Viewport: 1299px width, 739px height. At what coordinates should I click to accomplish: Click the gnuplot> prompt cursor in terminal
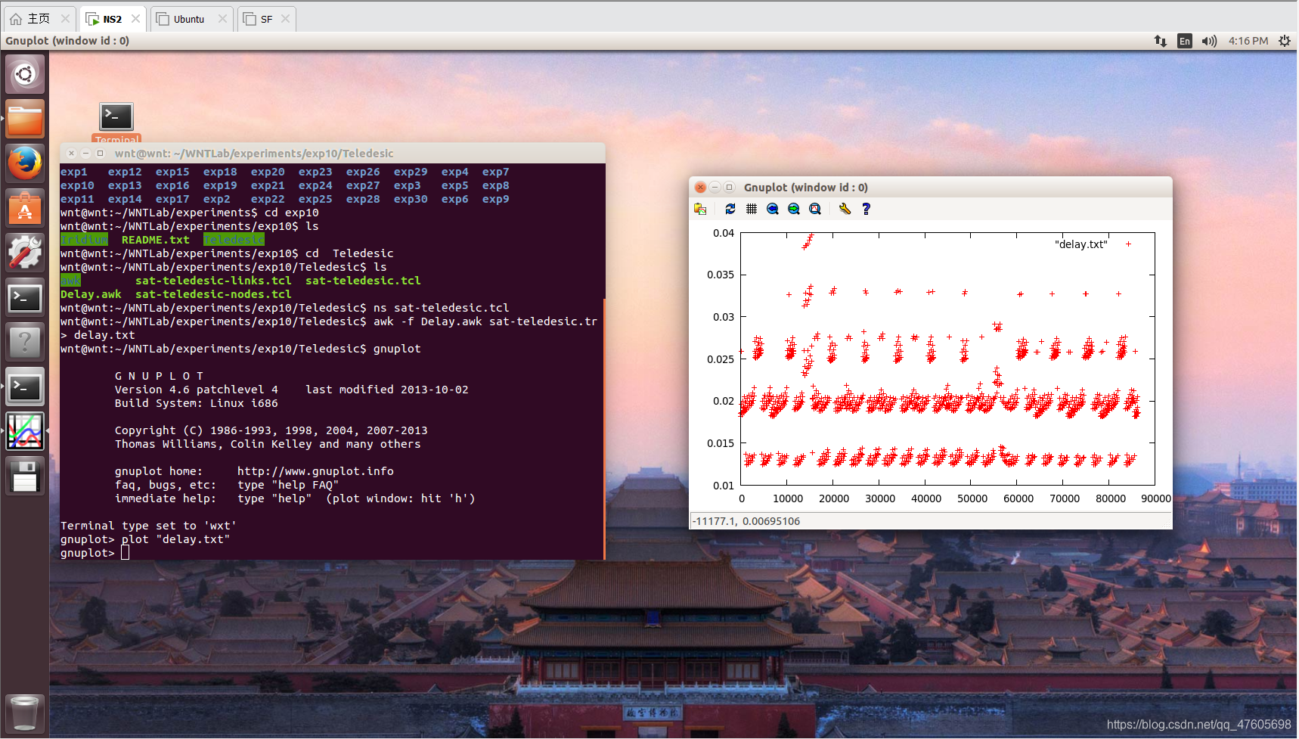tap(126, 553)
